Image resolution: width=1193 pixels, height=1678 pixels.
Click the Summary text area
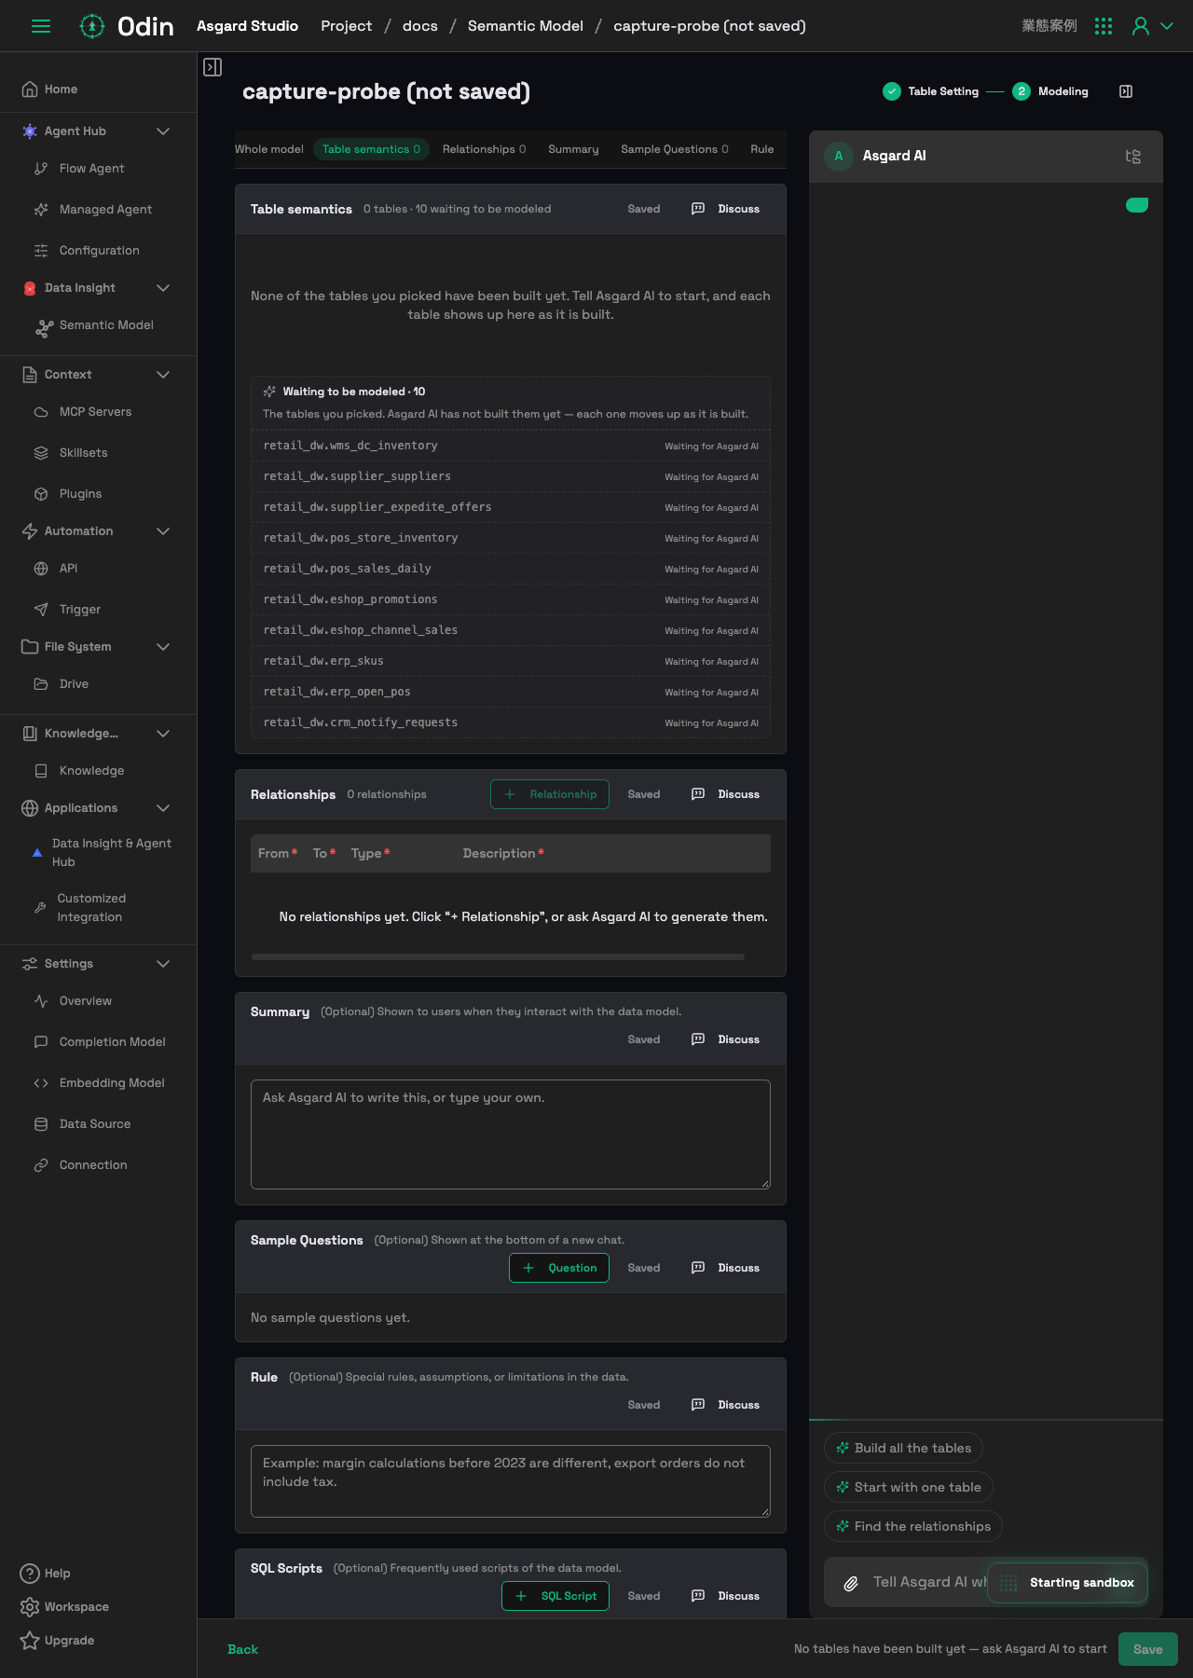click(x=511, y=1135)
